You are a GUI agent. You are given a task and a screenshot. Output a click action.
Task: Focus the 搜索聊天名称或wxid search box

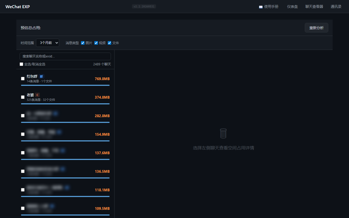click(65, 56)
